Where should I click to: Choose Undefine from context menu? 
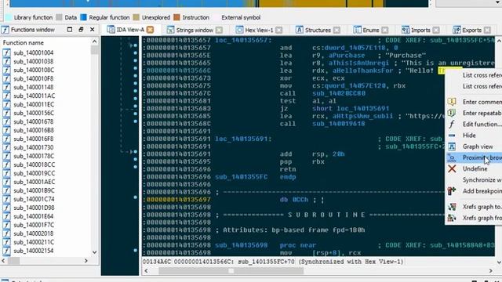click(474, 169)
